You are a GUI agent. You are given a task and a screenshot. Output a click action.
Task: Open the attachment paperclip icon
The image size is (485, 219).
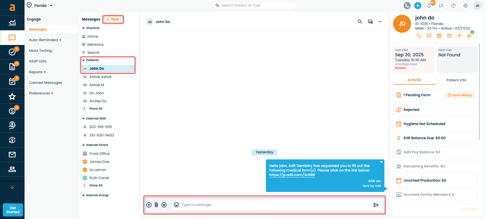tap(156, 205)
